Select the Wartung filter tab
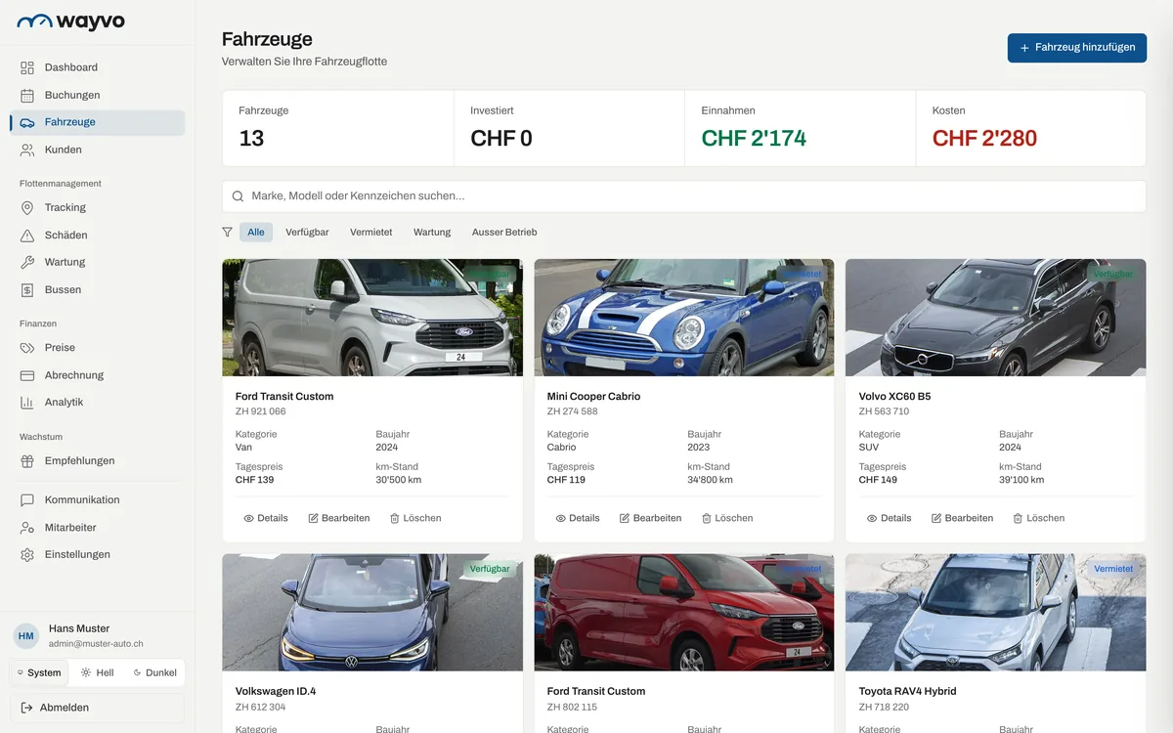This screenshot has width=1173, height=733. pos(432,233)
